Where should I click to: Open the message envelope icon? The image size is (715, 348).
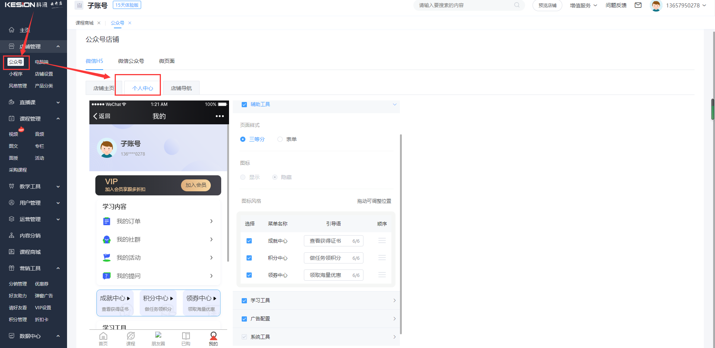[638, 5]
